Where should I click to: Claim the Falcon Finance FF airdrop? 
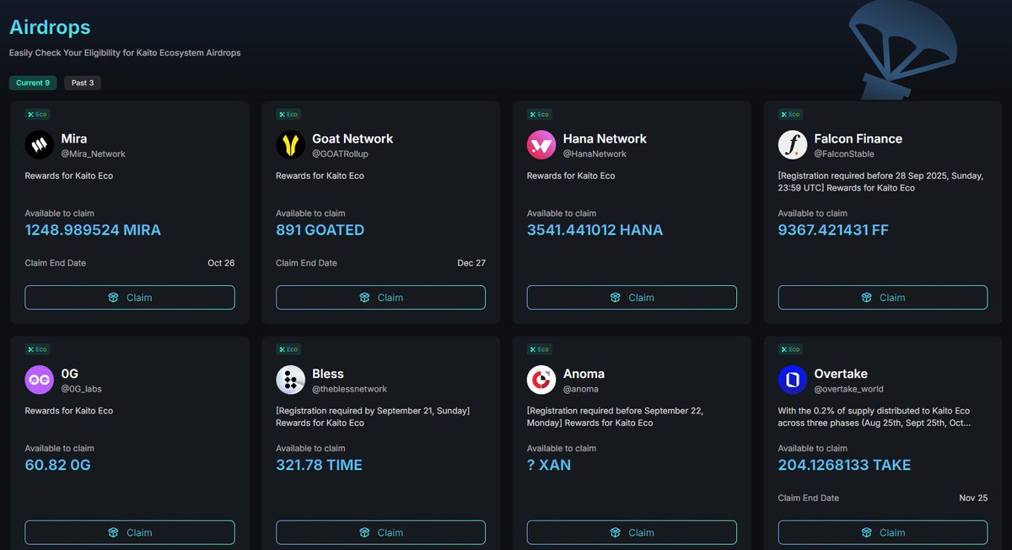pyautogui.click(x=883, y=298)
